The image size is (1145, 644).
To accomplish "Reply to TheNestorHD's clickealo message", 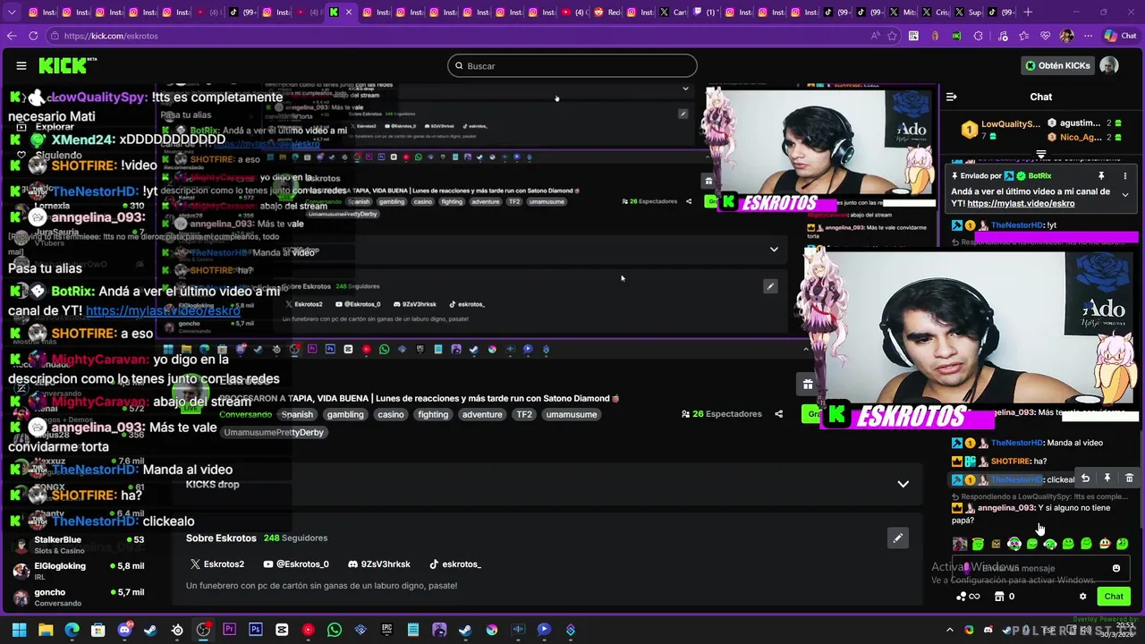I will [x=1085, y=479].
